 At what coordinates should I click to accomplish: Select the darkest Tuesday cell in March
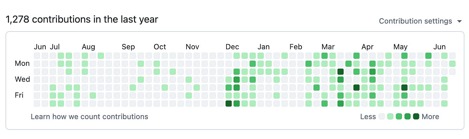(340, 71)
